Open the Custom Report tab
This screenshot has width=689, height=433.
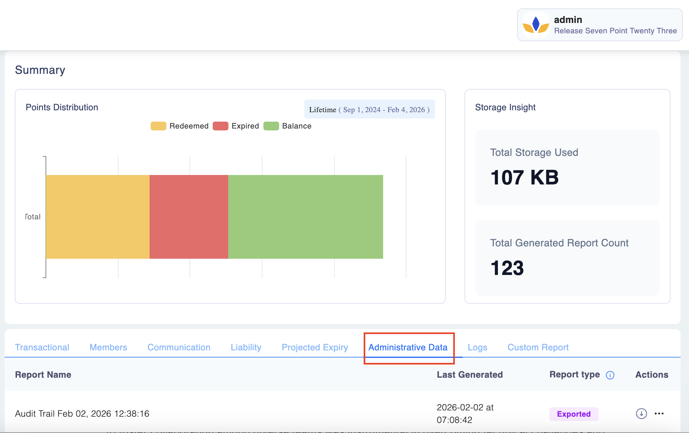(538, 347)
